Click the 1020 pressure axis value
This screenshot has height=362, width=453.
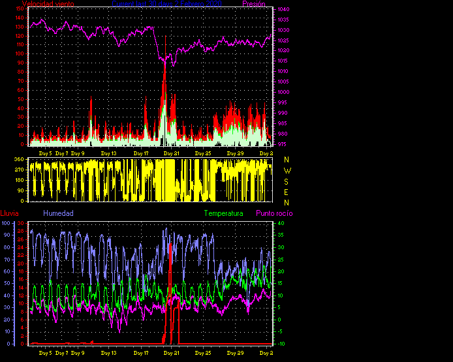click(283, 50)
